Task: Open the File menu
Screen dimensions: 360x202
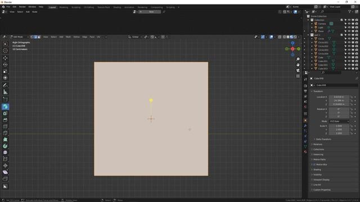Action: (x=8, y=7)
